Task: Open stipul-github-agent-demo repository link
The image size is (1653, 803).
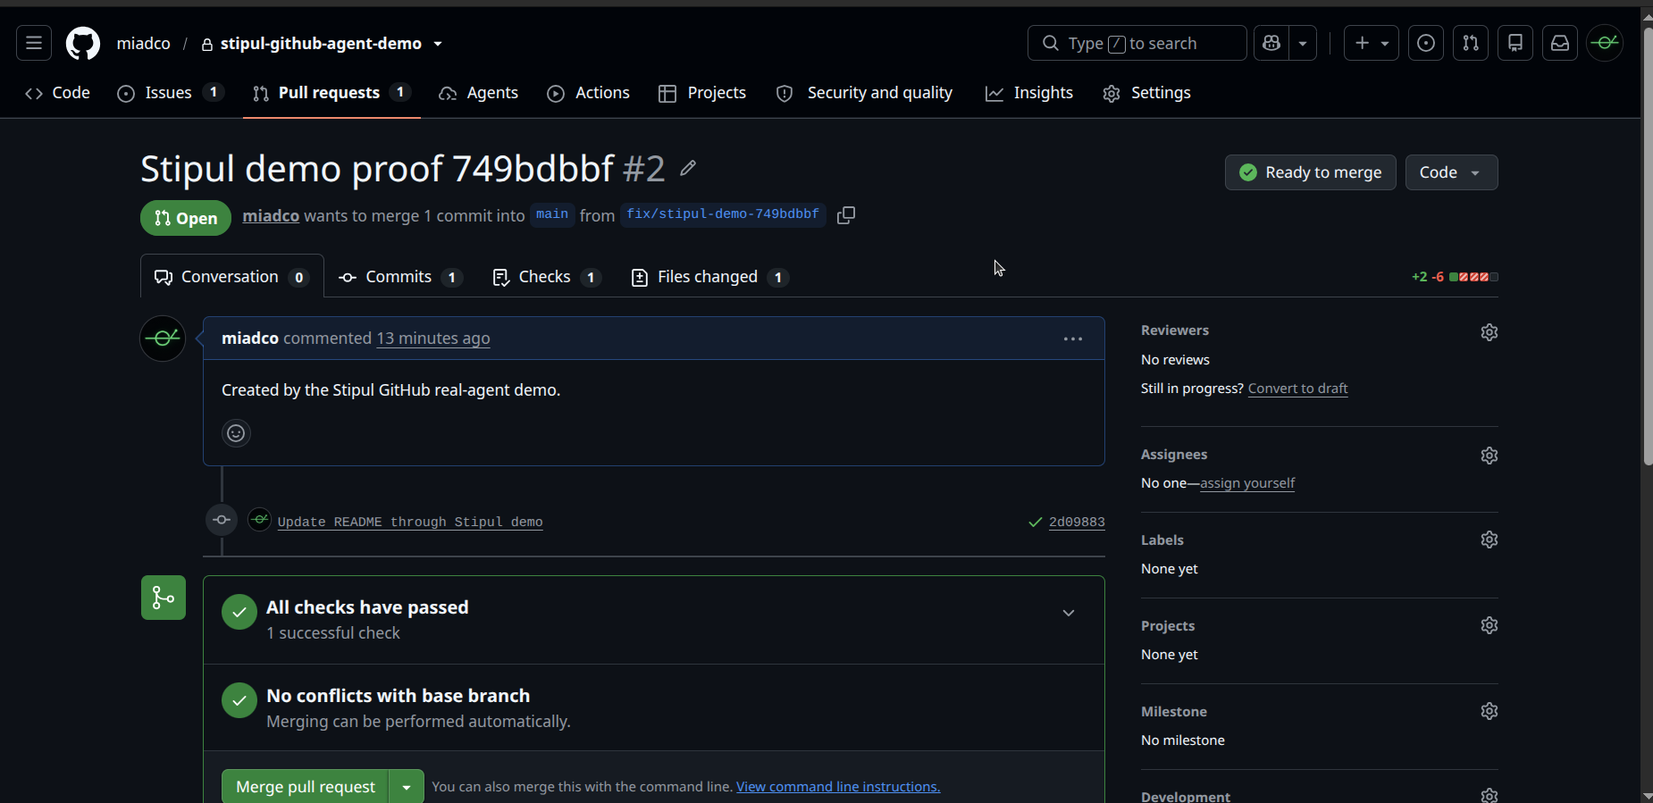Action: pyautogui.click(x=321, y=44)
